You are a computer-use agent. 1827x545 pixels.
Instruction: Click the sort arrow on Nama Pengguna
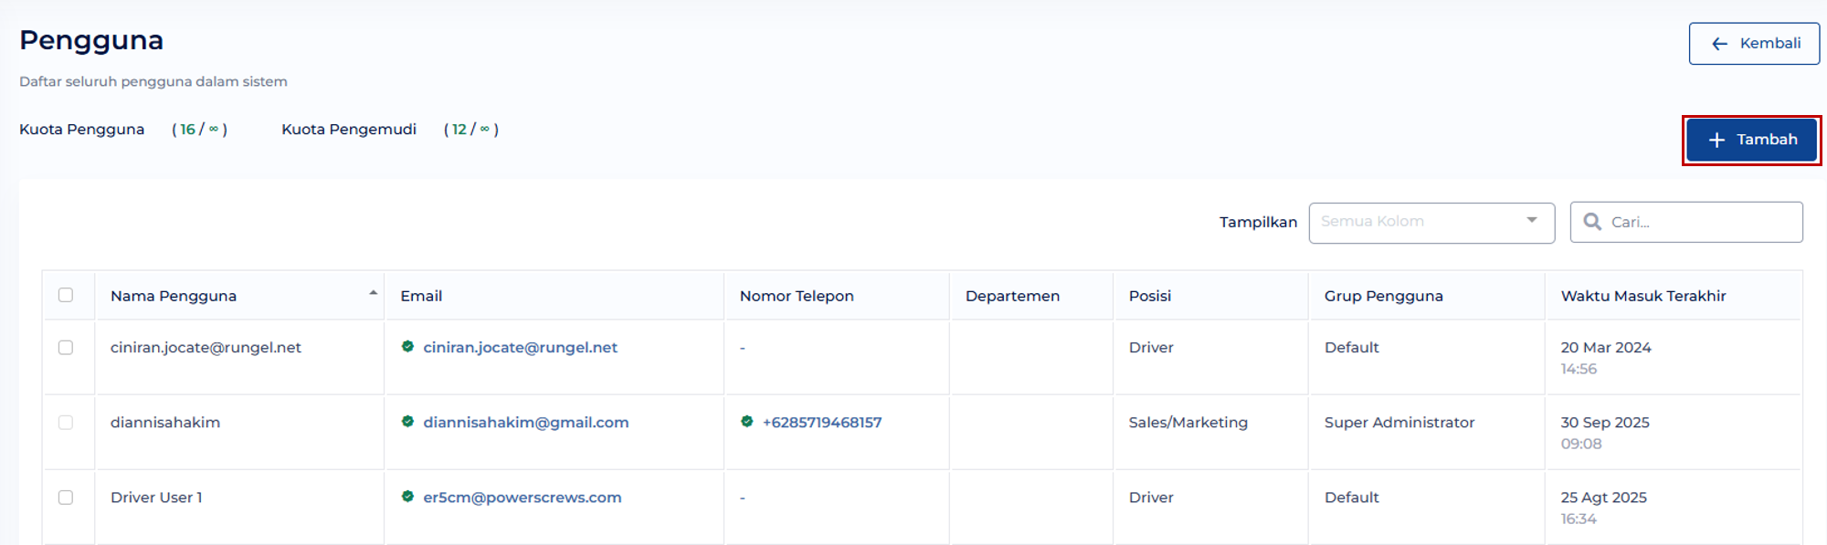[373, 293]
